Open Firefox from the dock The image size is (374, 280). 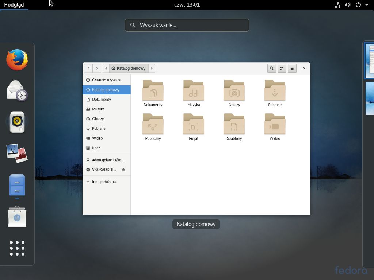[17, 60]
